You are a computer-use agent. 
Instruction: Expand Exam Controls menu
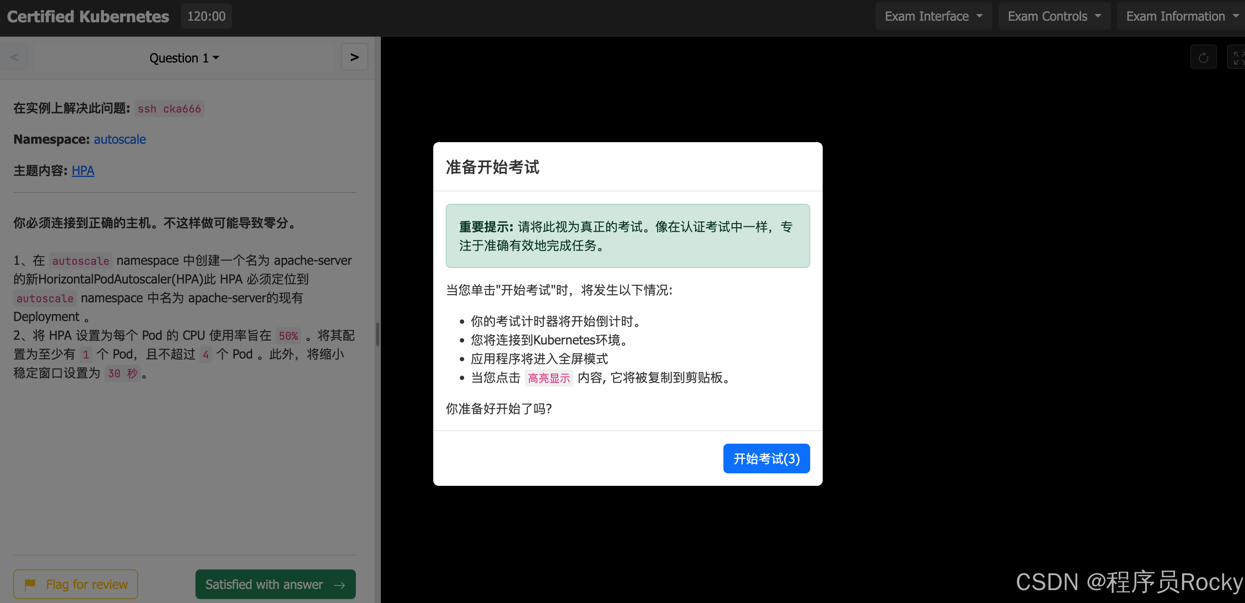pos(1054,16)
